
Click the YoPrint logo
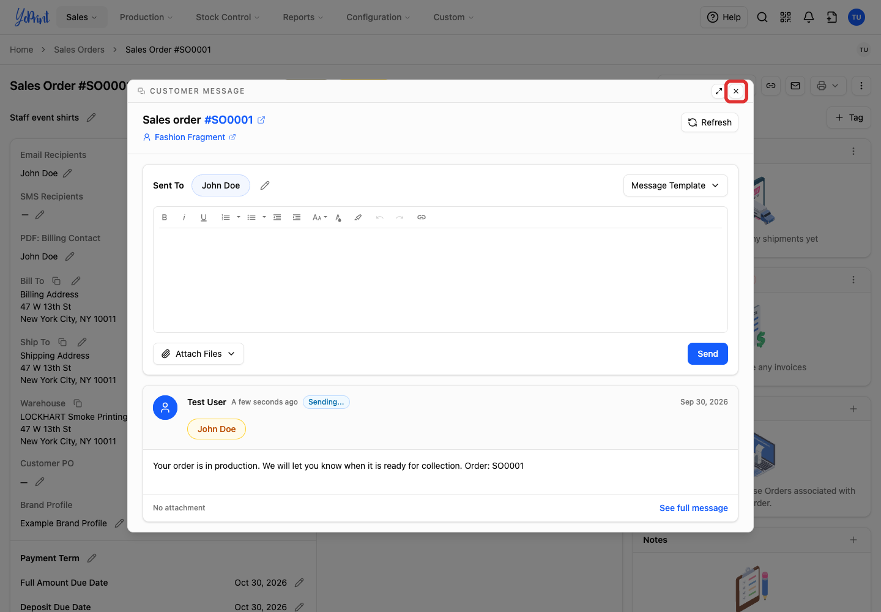(32, 17)
